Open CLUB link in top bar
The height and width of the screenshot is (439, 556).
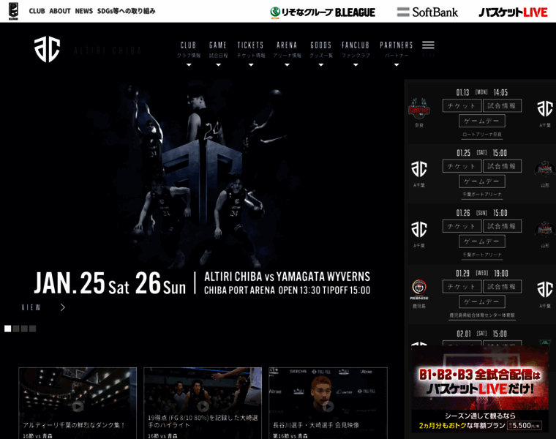click(x=37, y=11)
